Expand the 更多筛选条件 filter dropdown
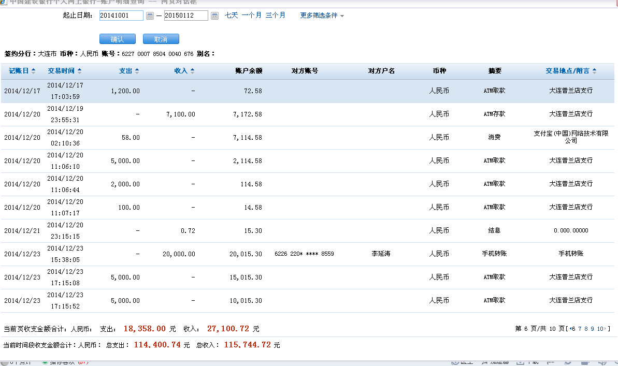The height and width of the screenshot is (366, 618). (x=322, y=16)
